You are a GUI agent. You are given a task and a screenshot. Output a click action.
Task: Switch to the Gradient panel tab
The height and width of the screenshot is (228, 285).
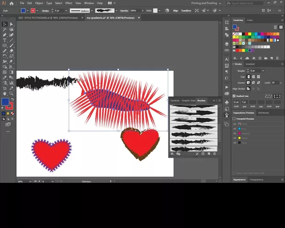click(250, 64)
